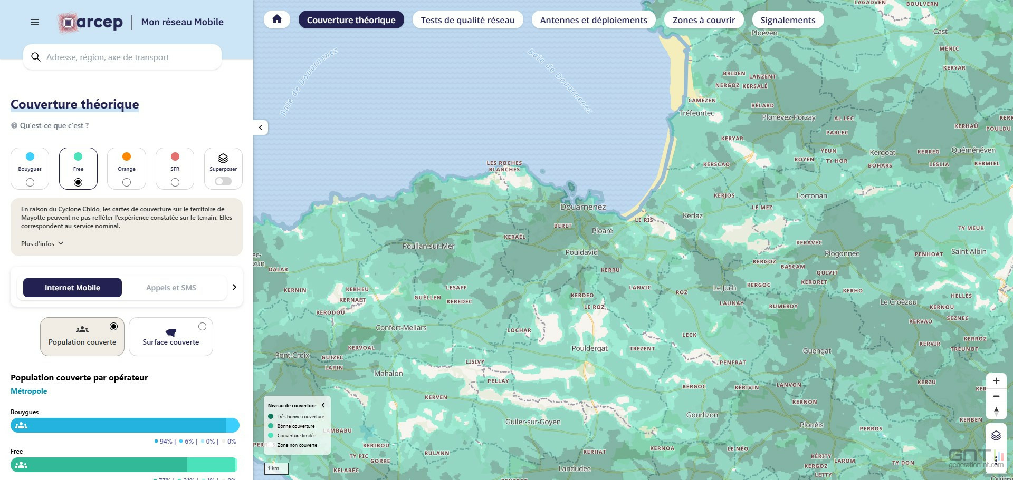Open the map layers icon
Screen dimensions: 1013x480
click(x=996, y=436)
